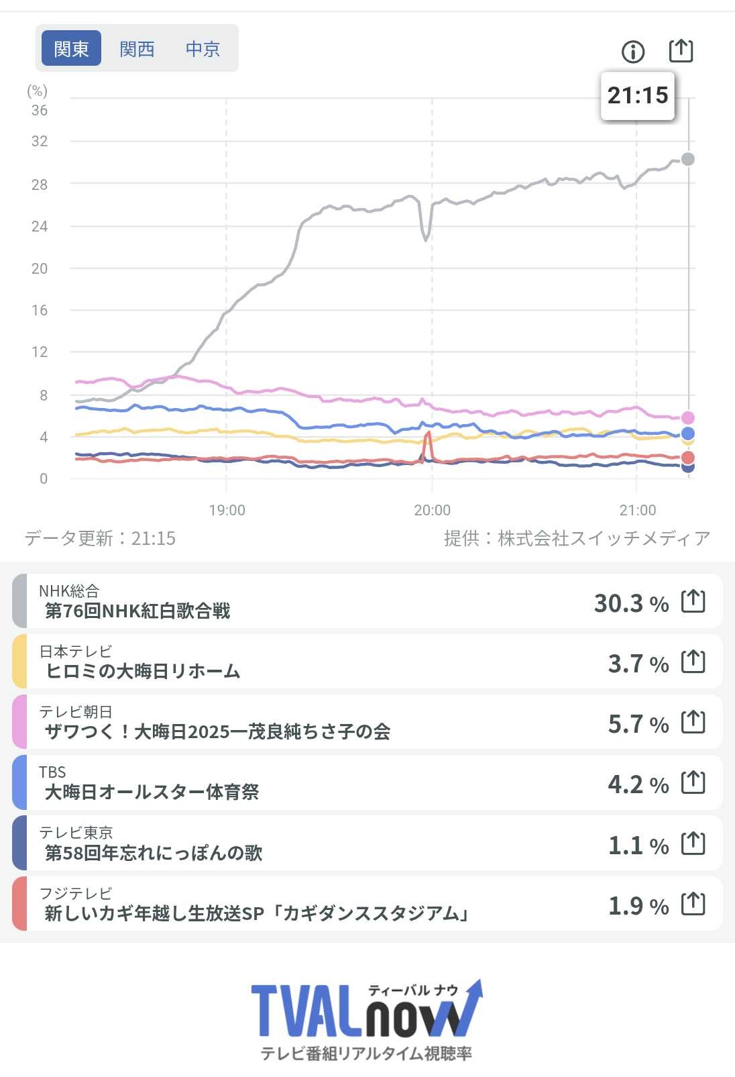Share the ザワつく！大晦日2025 5.7% rating
This screenshot has height=1077, width=735.
[693, 722]
